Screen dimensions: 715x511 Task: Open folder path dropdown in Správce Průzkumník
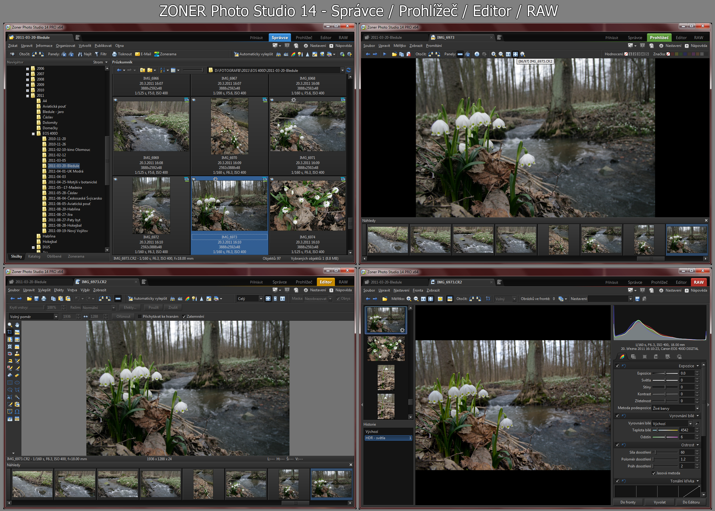pyautogui.click(x=342, y=70)
